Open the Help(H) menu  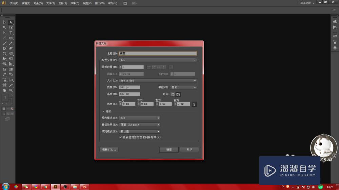coord(113,3)
